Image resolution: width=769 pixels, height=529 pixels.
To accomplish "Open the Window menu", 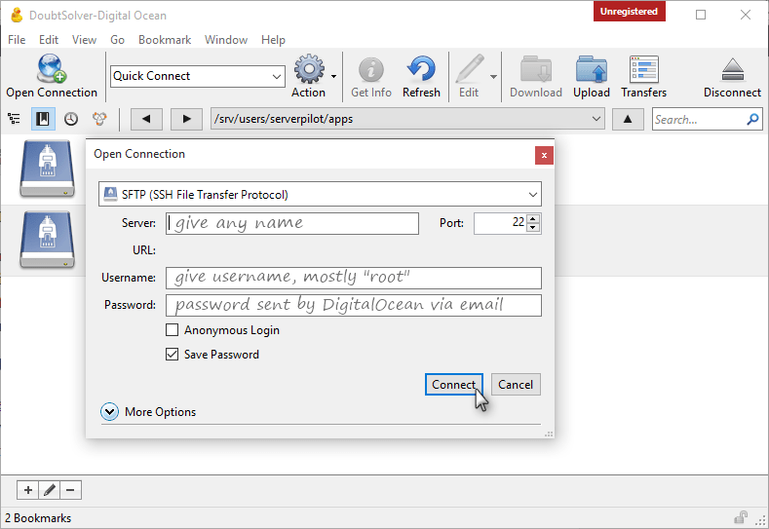I will click(x=226, y=40).
